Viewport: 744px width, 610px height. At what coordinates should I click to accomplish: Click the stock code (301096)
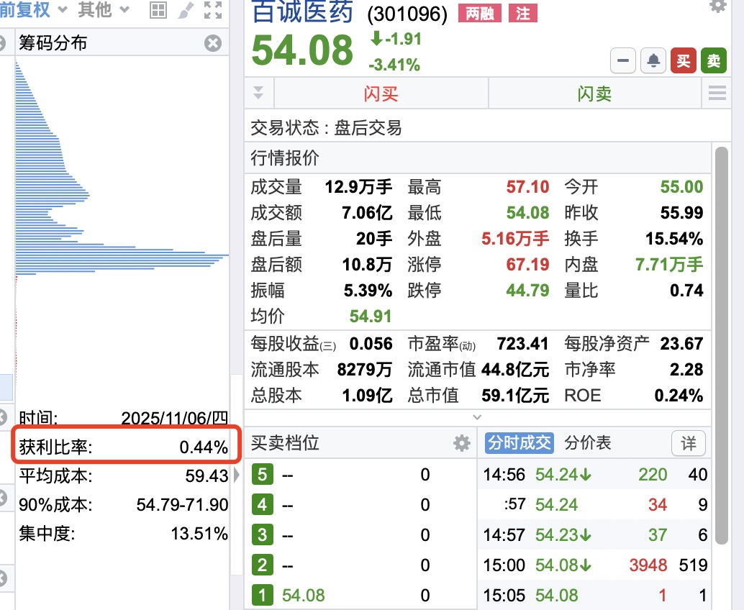pos(407,14)
